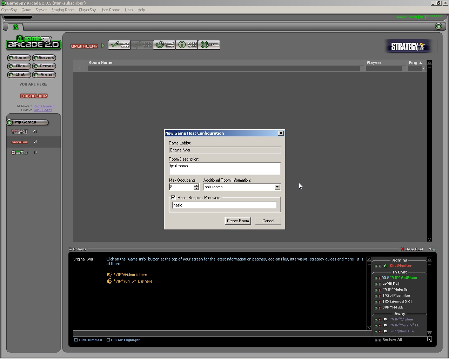Open the Additional Room Information dropdown
The height and width of the screenshot is (359, 449).
pos(277,187)
